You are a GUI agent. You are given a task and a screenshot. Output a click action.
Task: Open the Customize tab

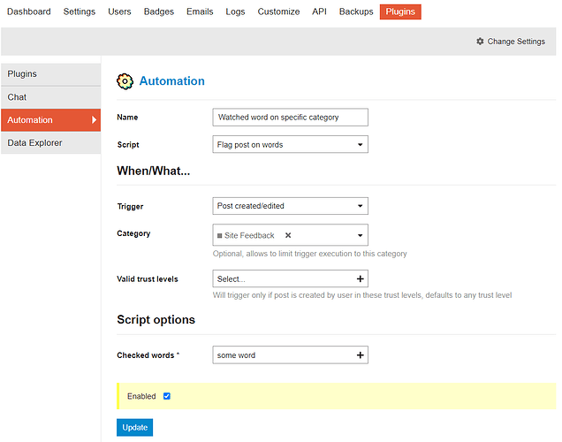(278, 11)
